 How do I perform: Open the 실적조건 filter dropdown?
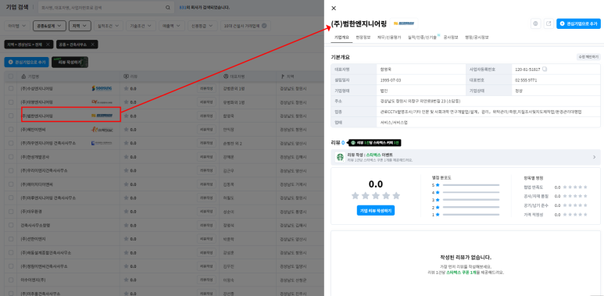tap(109, 26)
